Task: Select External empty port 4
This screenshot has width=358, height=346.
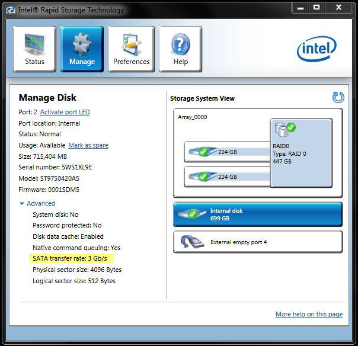Action: click(258, 242)
